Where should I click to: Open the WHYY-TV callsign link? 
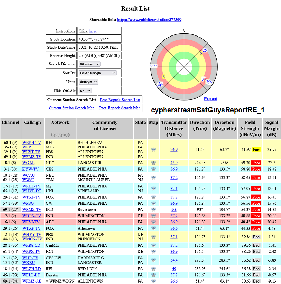click(32, 235)
